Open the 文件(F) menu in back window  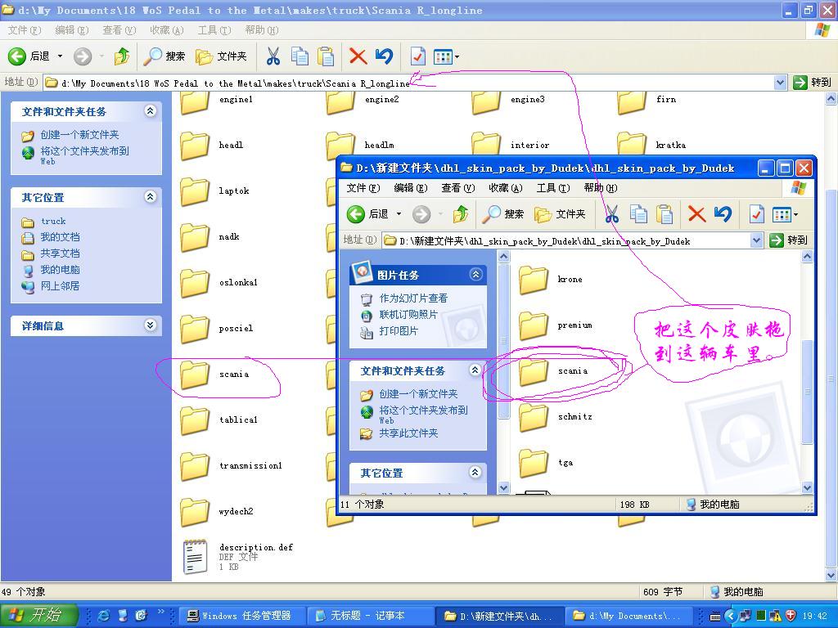[x=24, y=30]
